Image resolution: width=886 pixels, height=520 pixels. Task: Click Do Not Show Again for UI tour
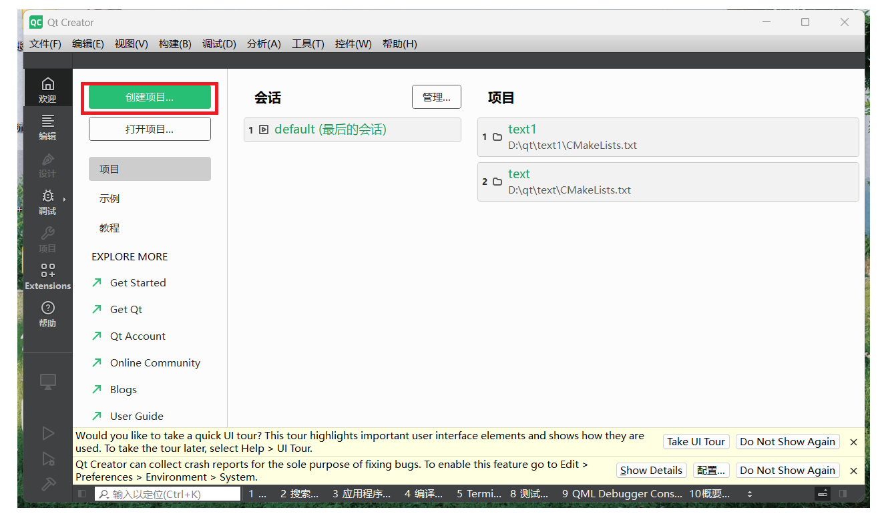coord(787,442)
